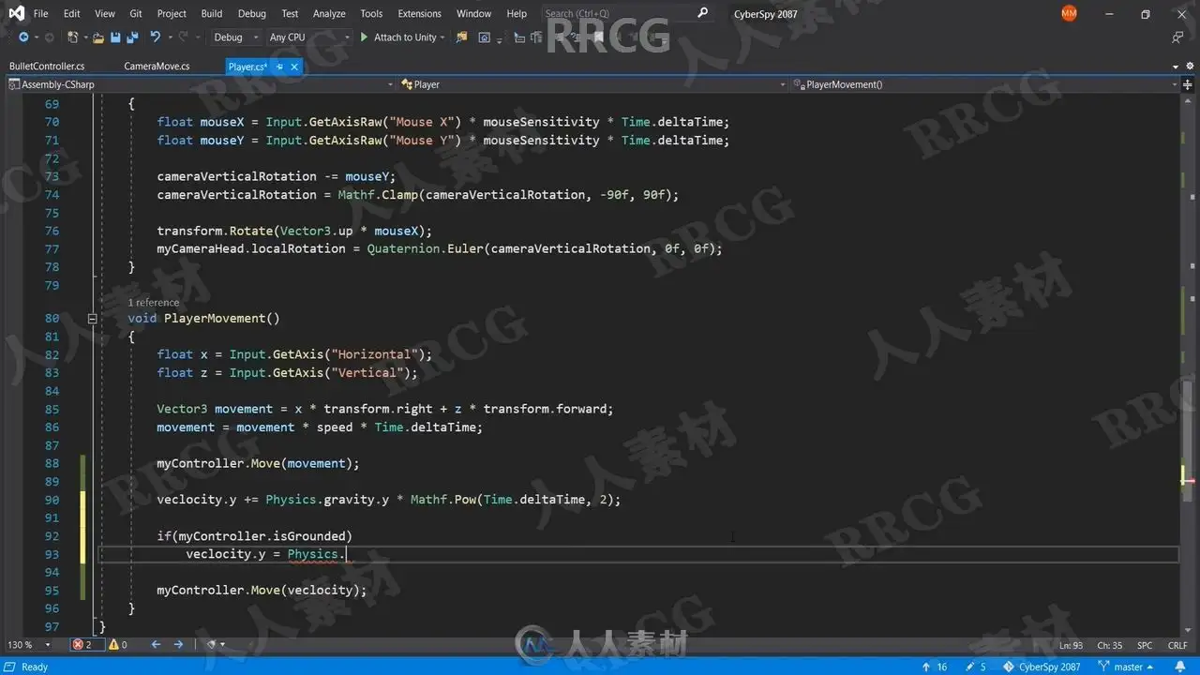Click the New Project toolbar icon
The height and width of the screenshot is (675, 1200).
[x=74, y=37]
